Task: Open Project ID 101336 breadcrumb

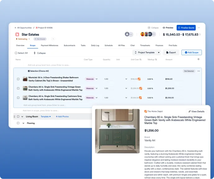Action: coord(44,28)
